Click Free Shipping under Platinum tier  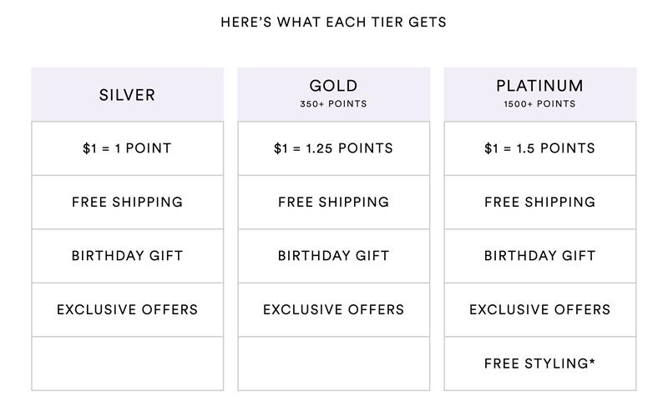pos(539,203)
